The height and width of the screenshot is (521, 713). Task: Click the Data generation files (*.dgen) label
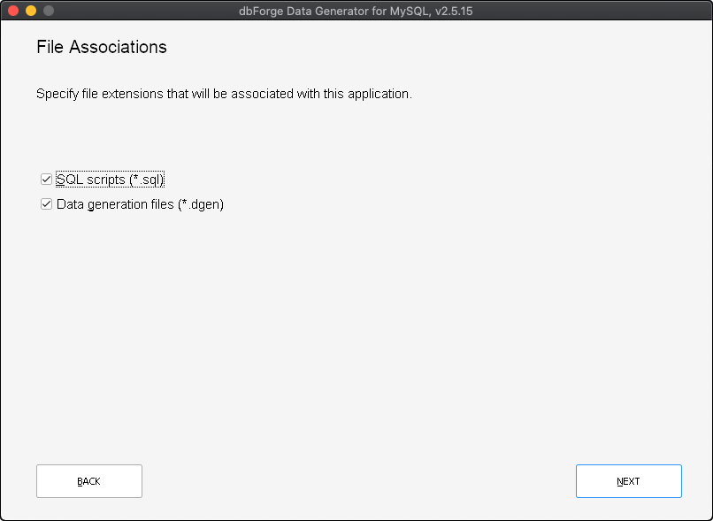coord(140,204)
